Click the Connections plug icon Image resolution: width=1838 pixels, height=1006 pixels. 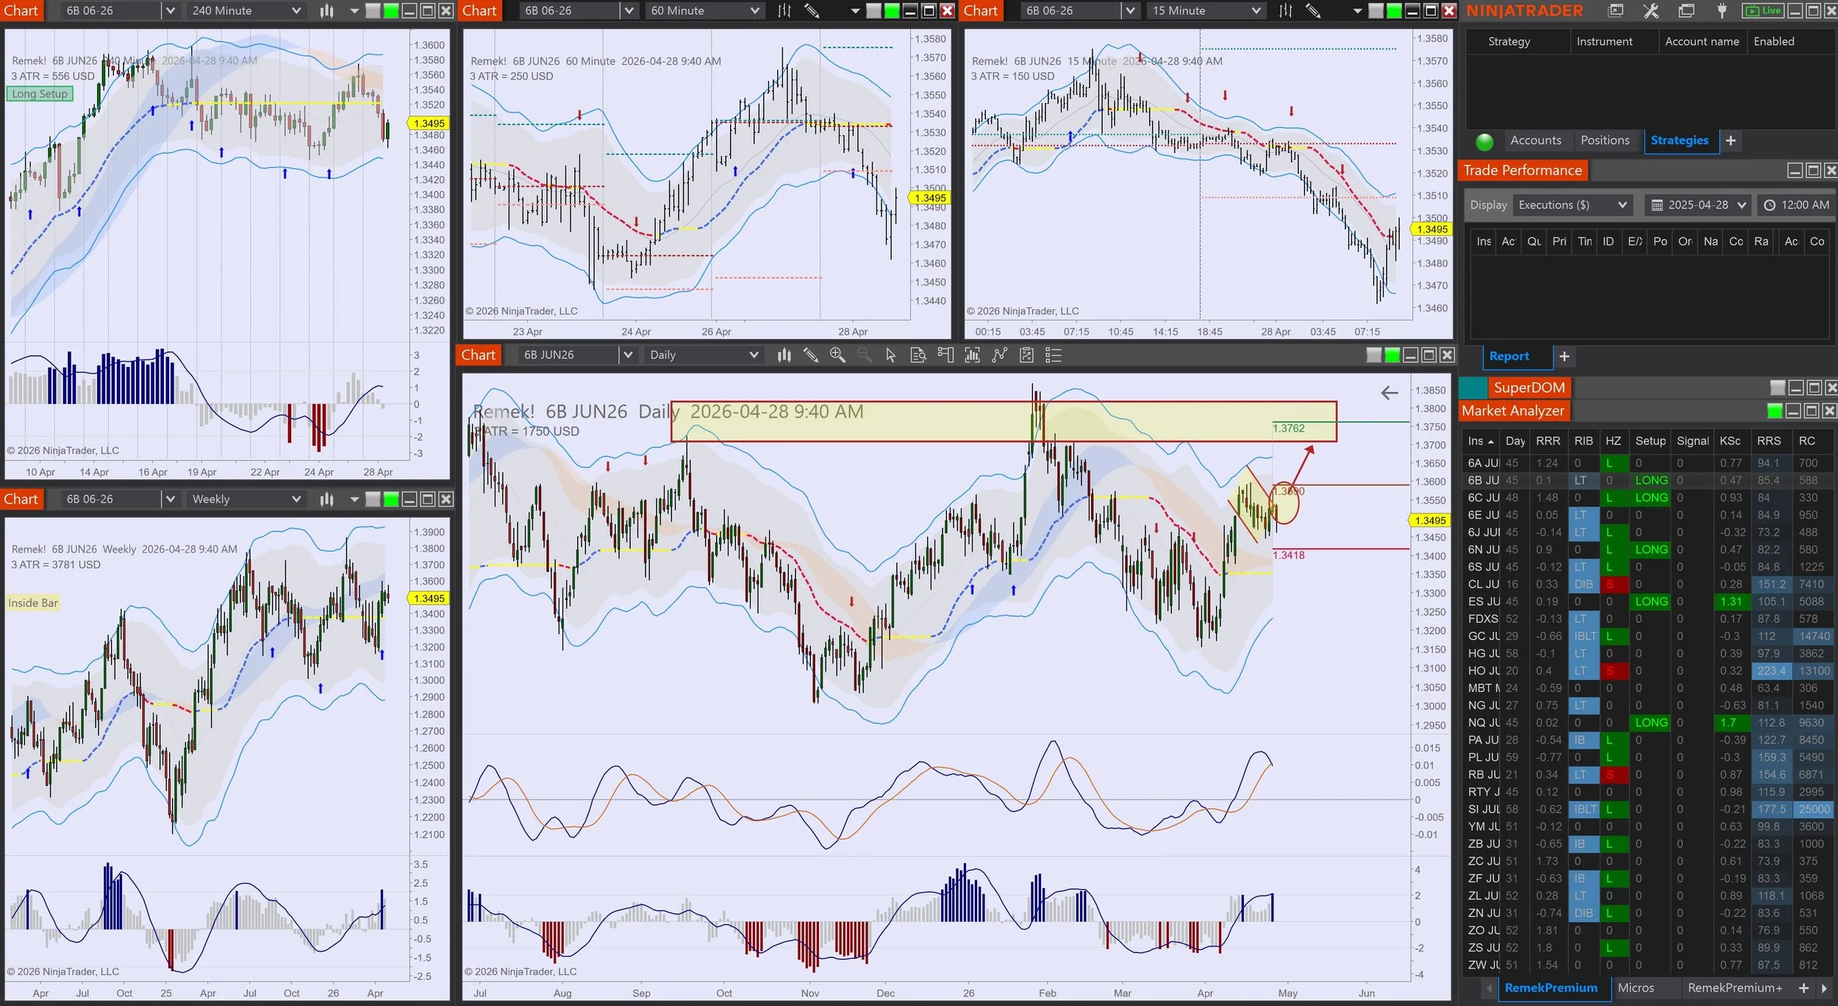(1722, 11)
